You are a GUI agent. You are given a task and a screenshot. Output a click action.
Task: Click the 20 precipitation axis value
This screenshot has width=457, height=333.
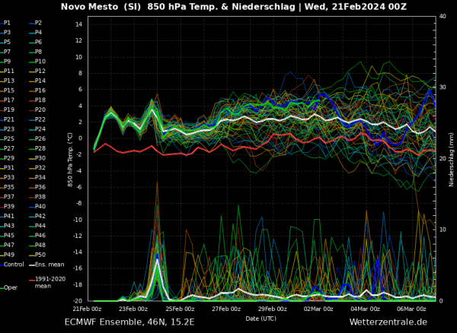(x=443, y=159)
